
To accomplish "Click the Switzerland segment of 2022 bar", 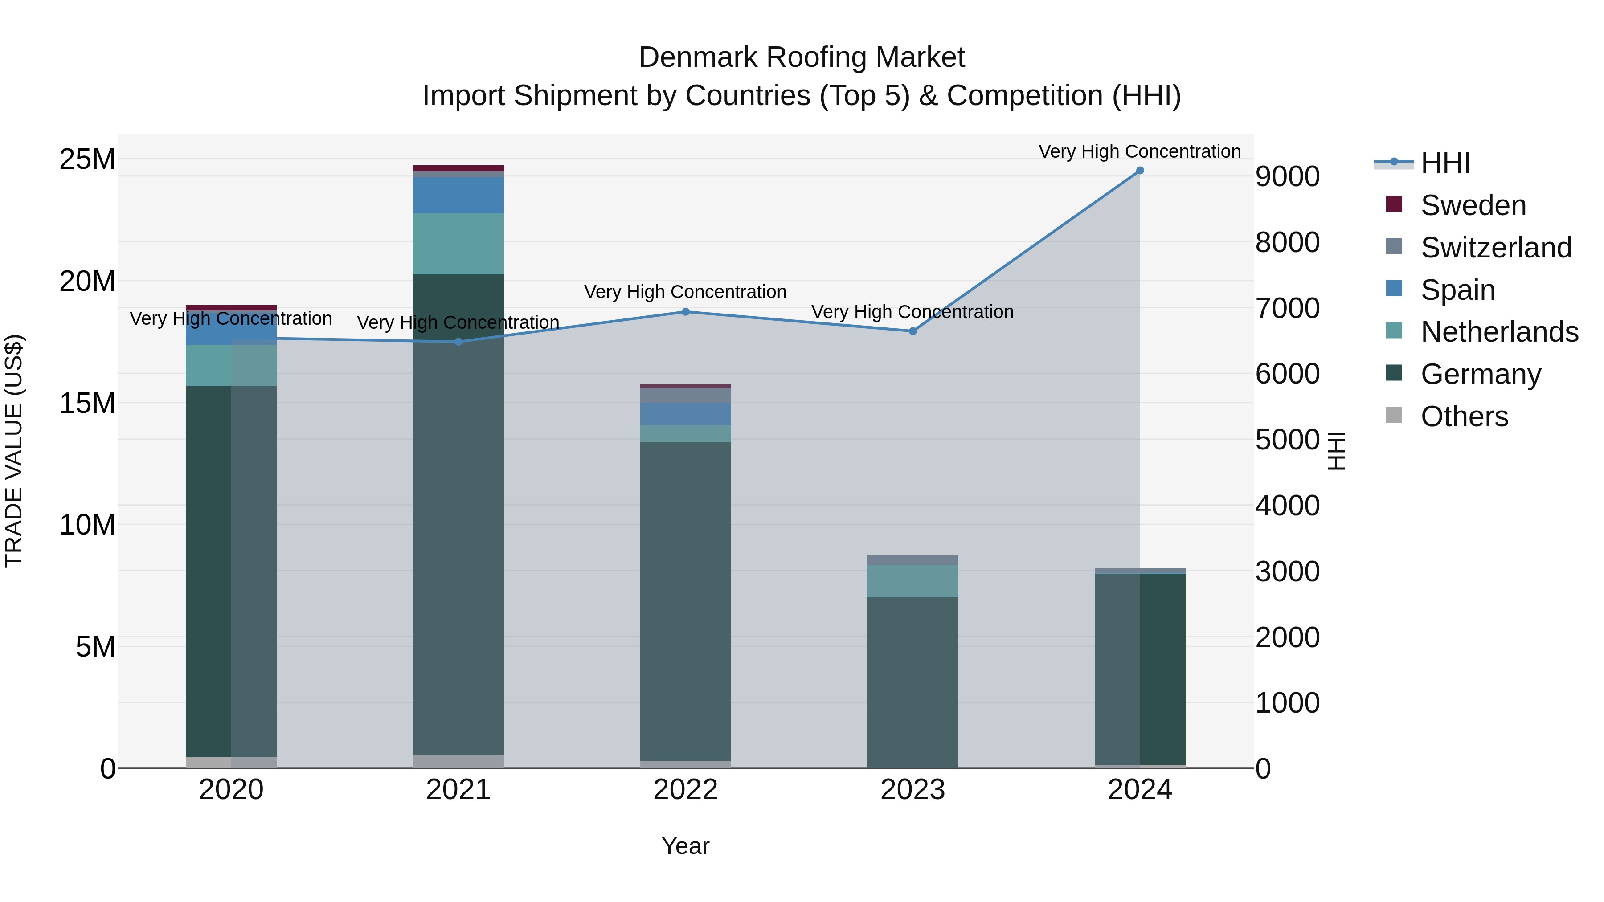I will click(x=686, y=395).
